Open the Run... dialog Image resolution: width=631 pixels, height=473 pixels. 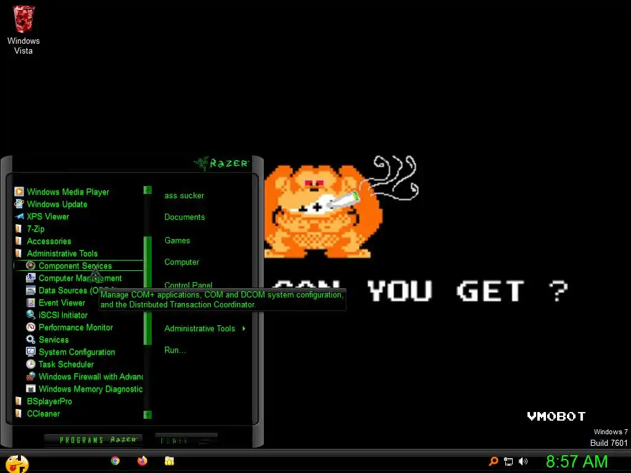(x=174, y=350)
